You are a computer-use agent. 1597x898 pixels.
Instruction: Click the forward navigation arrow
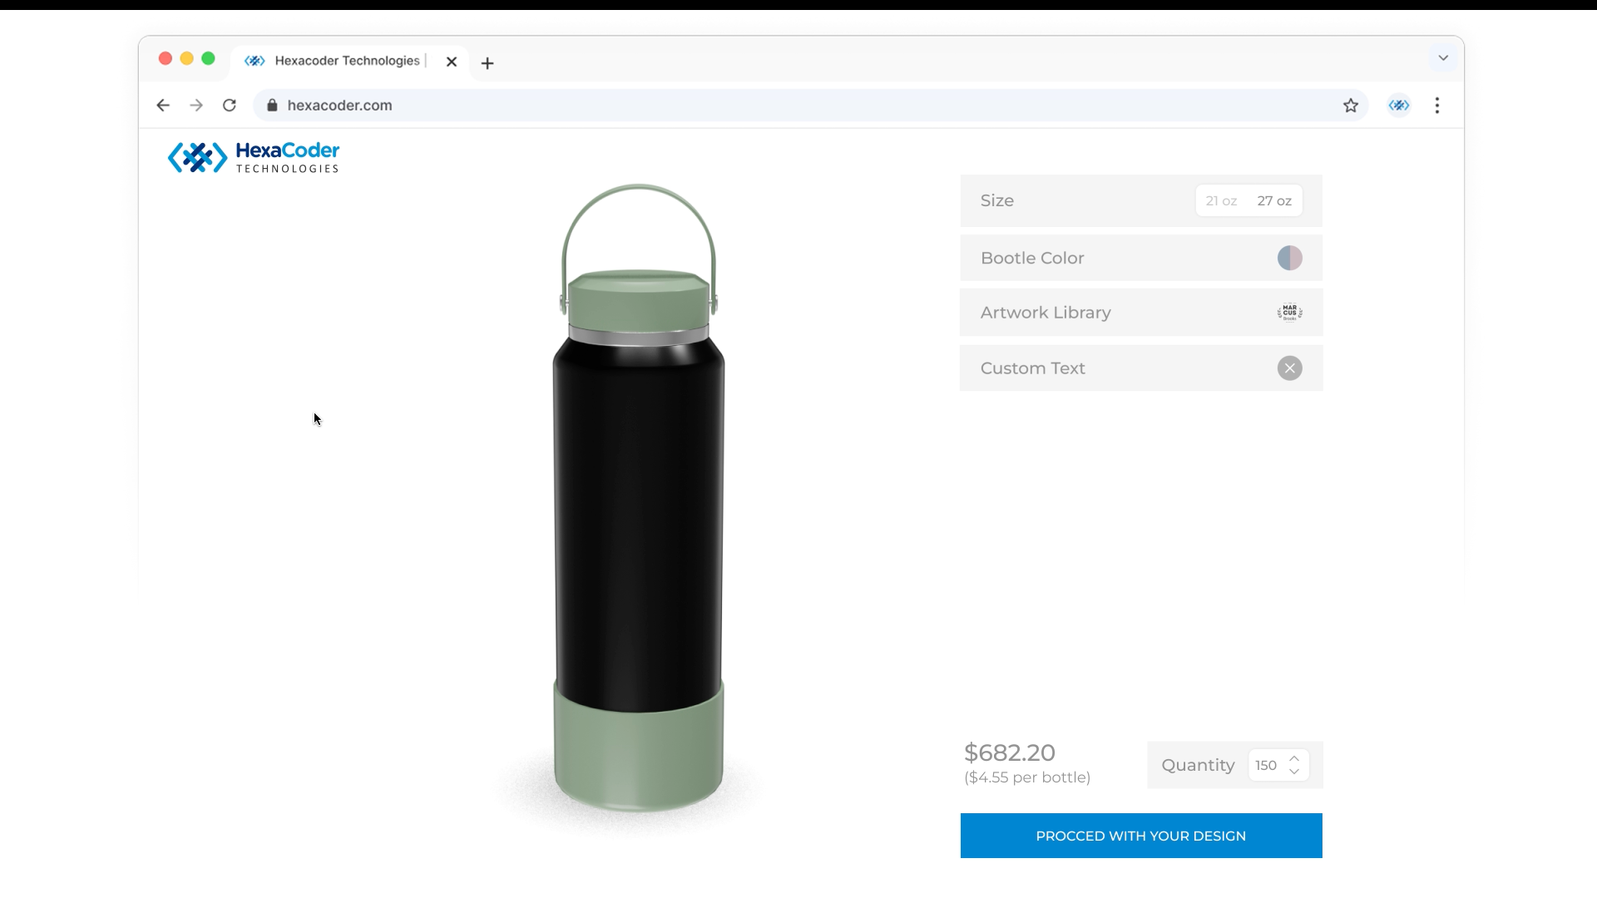(x=196, y=106)
